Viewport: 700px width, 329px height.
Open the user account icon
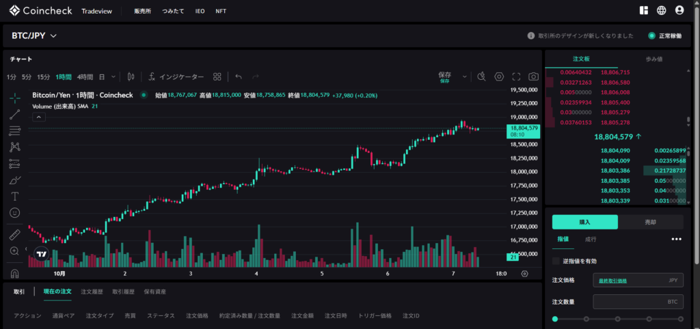point(679,10)
